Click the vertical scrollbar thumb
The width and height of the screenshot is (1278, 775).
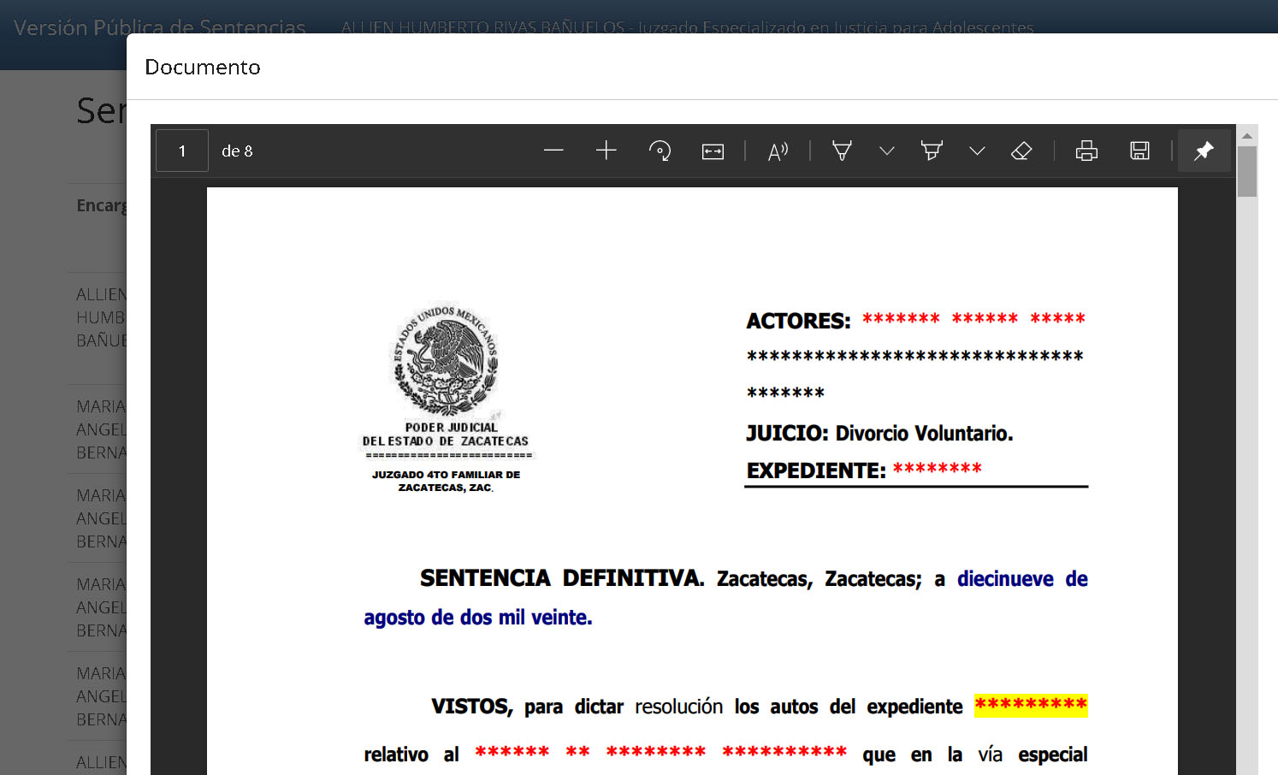coord(1247,171)
